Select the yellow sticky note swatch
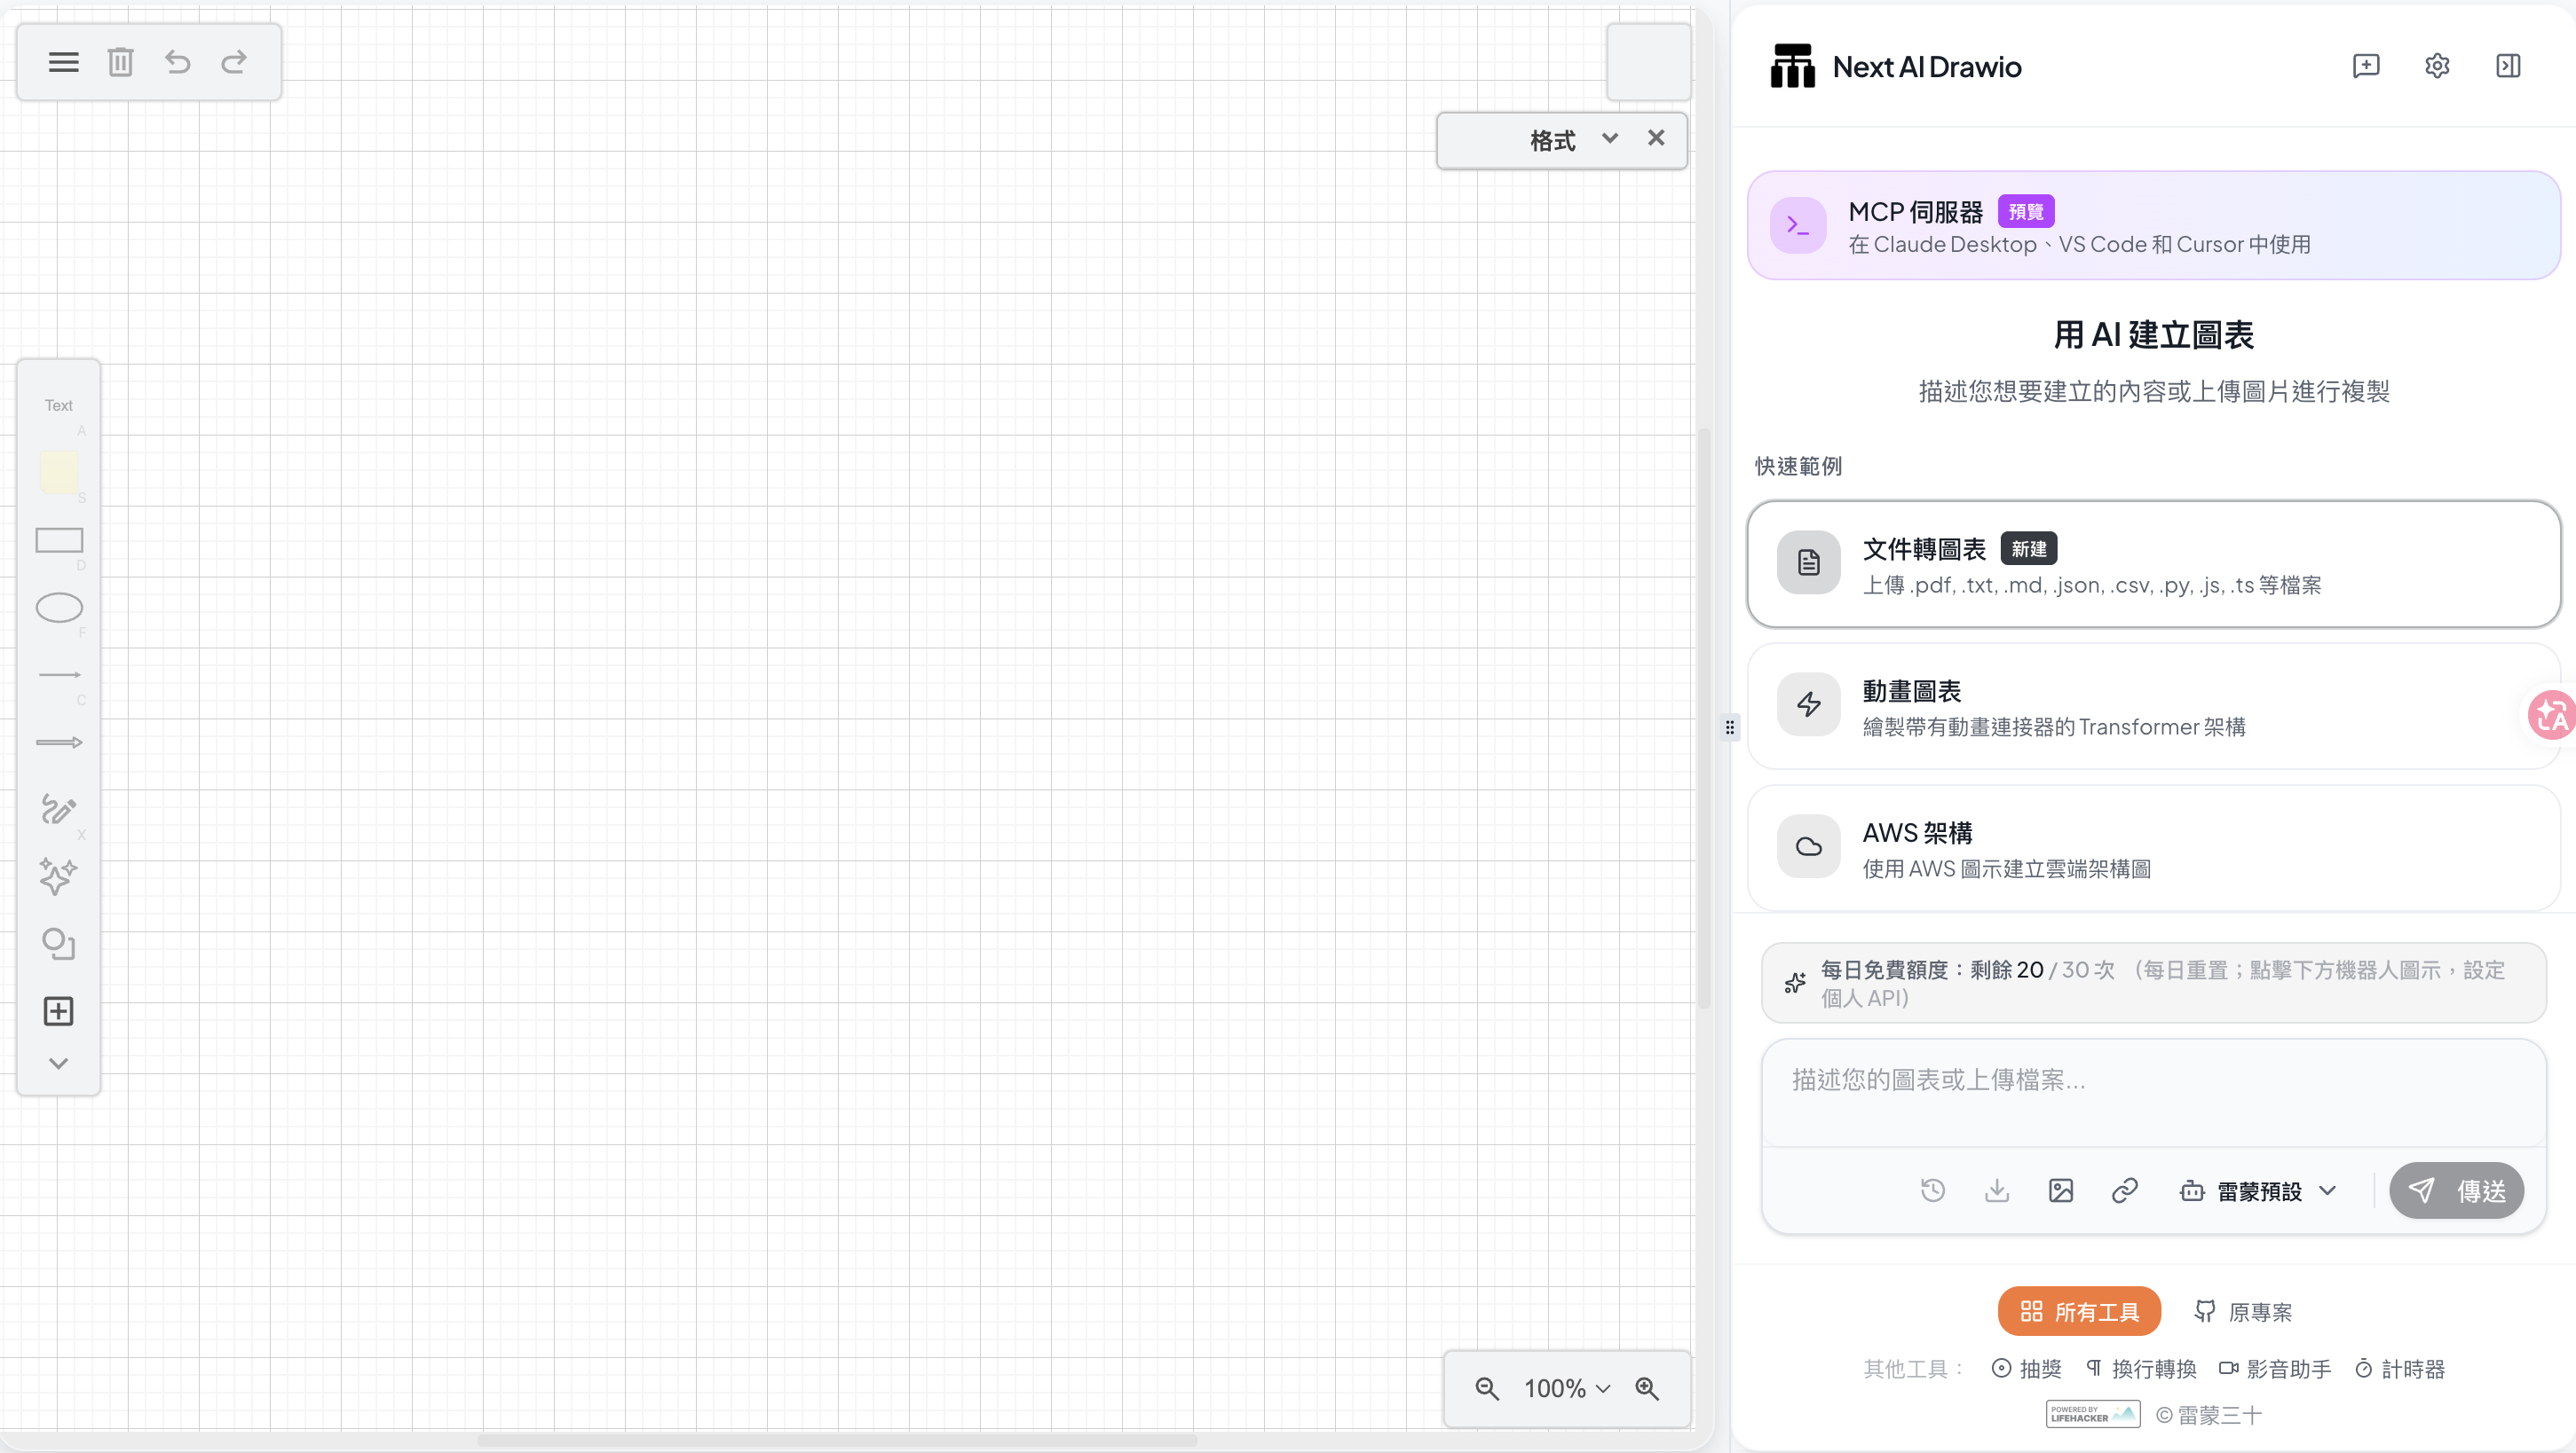 [59, 472]
